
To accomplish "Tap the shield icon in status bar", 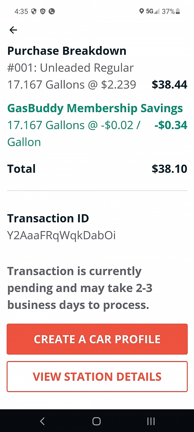I will 34,11.
